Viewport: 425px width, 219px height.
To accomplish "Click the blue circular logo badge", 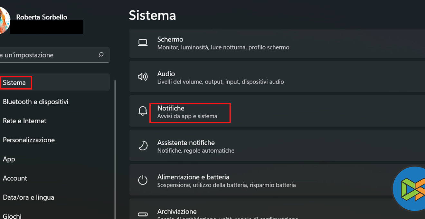I will click(411, 189).
